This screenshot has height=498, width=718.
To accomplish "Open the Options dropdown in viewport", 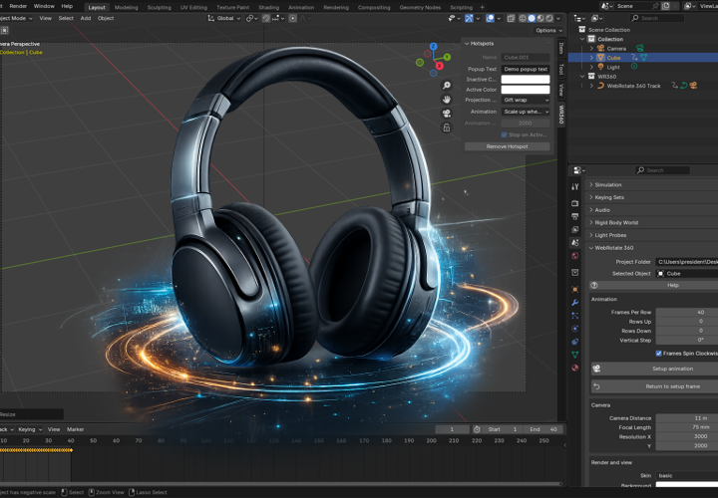I will pyautogui.click(x=548, y=30).
